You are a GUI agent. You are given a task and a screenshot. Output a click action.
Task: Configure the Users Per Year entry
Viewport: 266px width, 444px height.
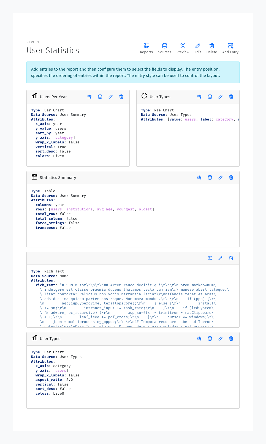click(89, 97)
